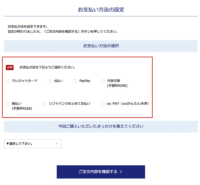Click the gray dropdown arrow triangle

pos(57,144)
